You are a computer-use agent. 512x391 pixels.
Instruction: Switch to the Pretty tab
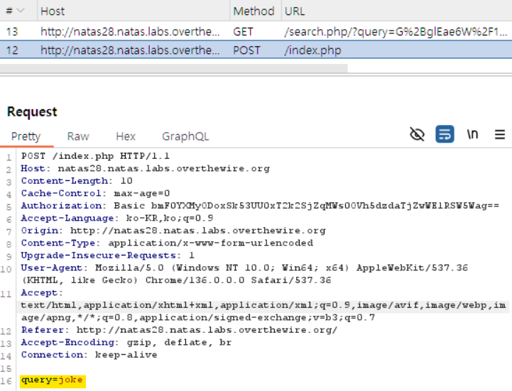(26, 136)
